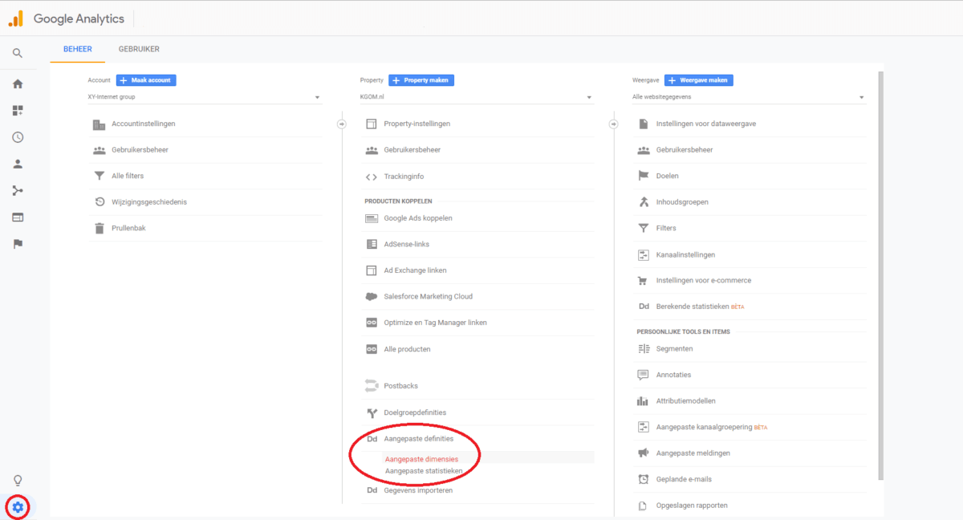Click the Aangepaste meldingen megaphone icon
The width and height of the screenshot is (963, 520).
643,453
